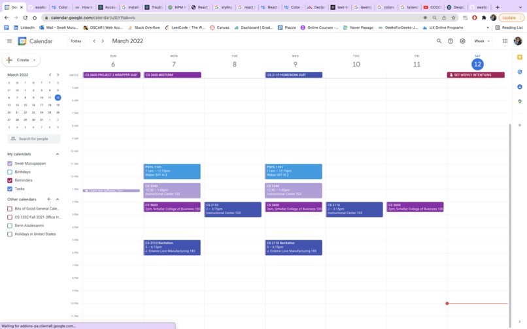Open Contacts in side panel
Viewport: 527px width, 329px height.
pyautogui.click(x=520, y=87)
